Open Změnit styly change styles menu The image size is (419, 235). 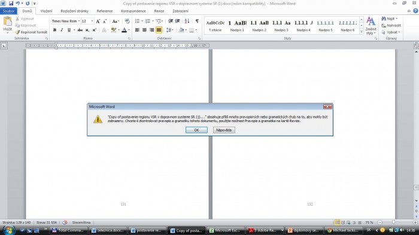pos(371,26)
